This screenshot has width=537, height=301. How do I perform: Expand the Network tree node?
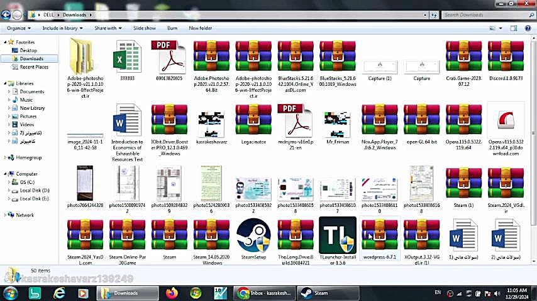click(5, 215)
